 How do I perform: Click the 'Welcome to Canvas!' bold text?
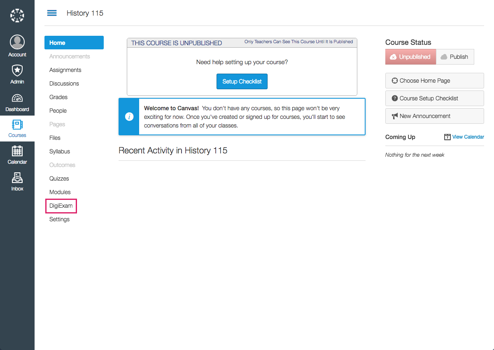pyautogui.click(x=171, y=109)
